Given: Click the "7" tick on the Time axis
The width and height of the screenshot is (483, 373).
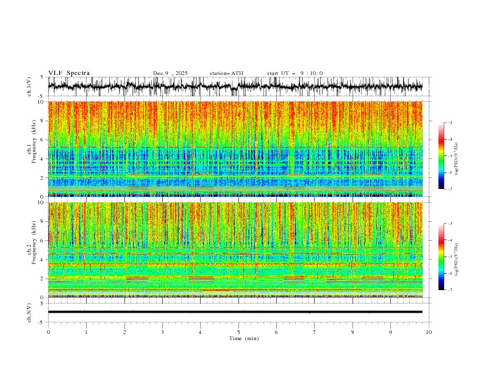Looking at the screenshot, I should (315, 332).
